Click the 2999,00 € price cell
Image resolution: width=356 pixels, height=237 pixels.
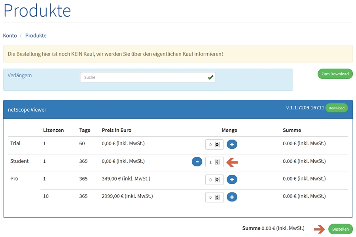127,196
